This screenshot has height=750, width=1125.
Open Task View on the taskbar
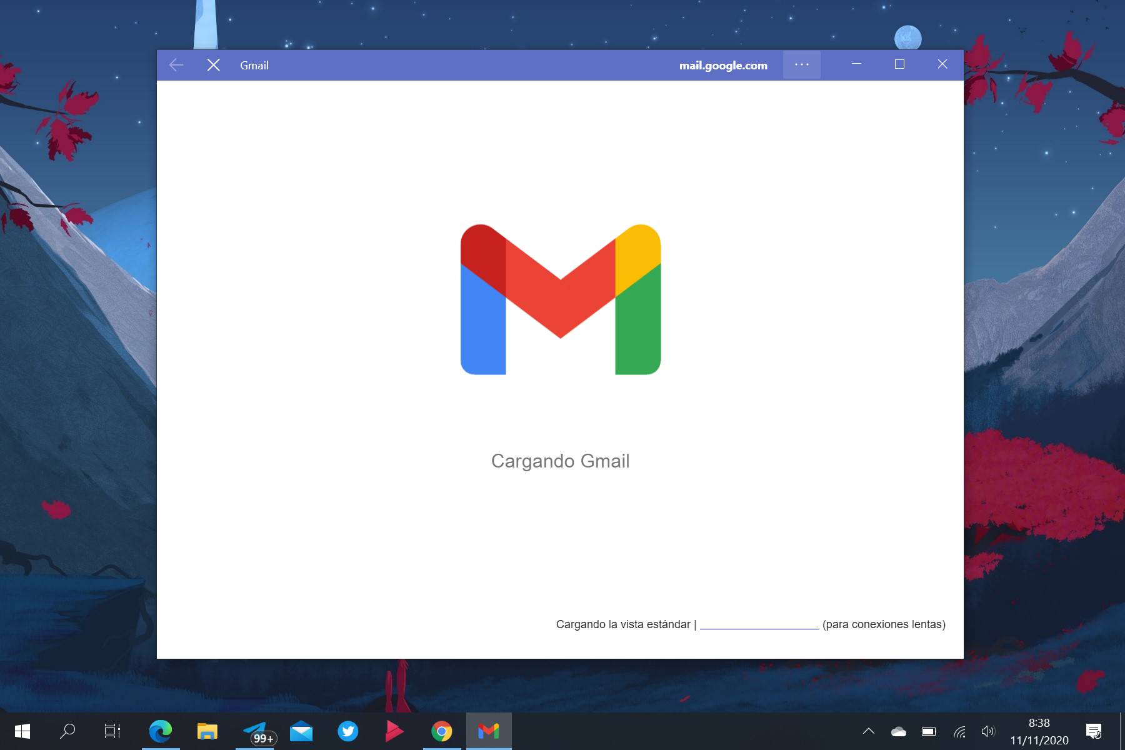(x=112, y=731)
